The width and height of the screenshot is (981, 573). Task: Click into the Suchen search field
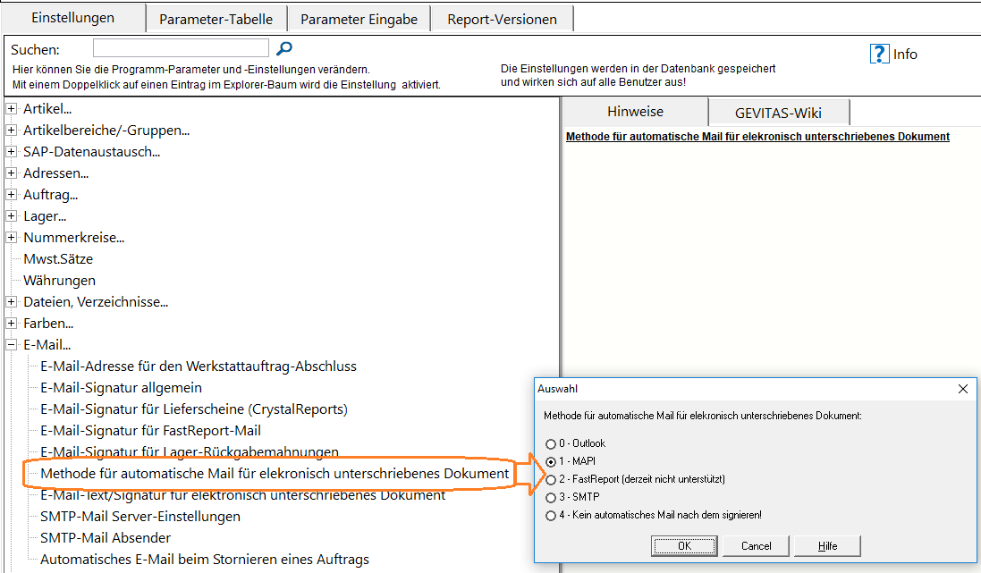pyautogui.click(x=181, y=48)
